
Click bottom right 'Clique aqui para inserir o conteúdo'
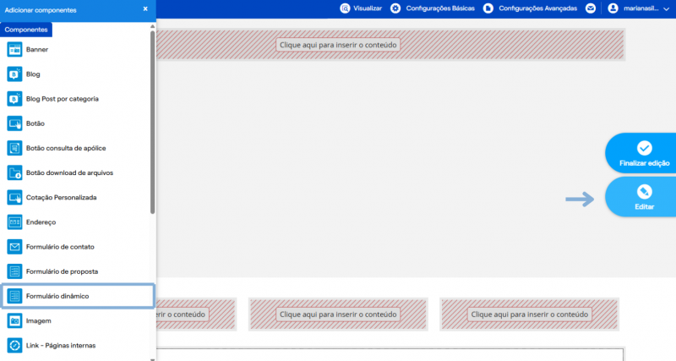tap(530, 315)
